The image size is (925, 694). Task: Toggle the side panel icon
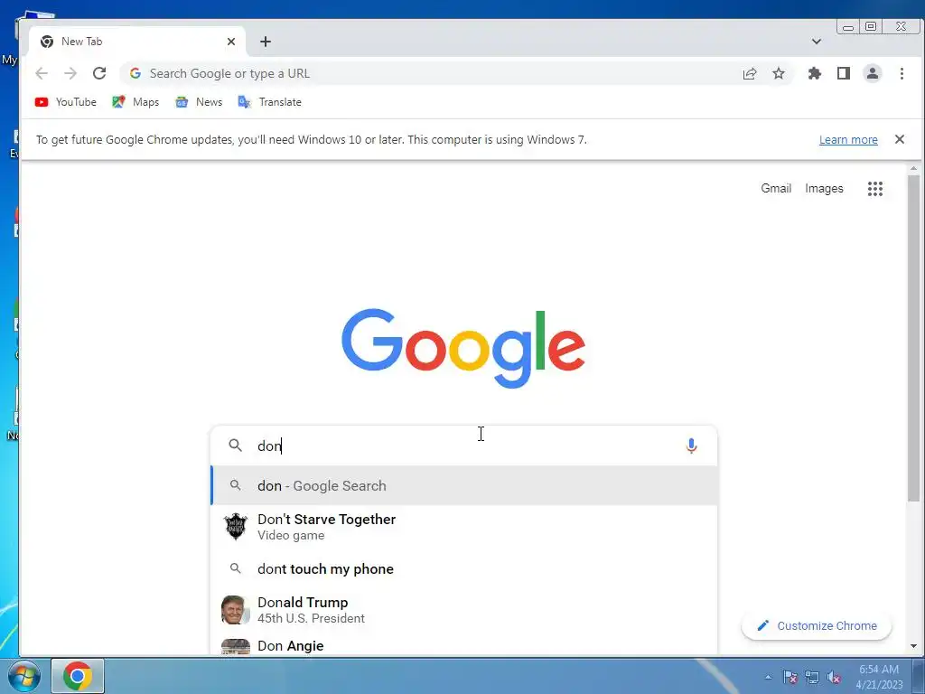(x=844, y=73)
